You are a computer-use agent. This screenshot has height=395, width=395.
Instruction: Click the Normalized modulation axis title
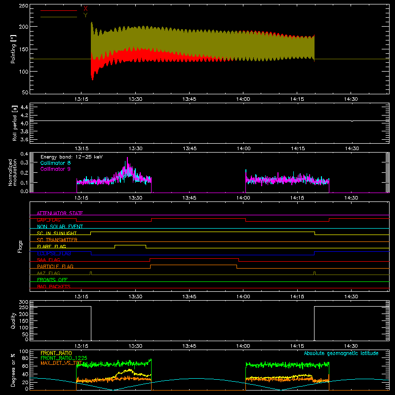point(13,172)
